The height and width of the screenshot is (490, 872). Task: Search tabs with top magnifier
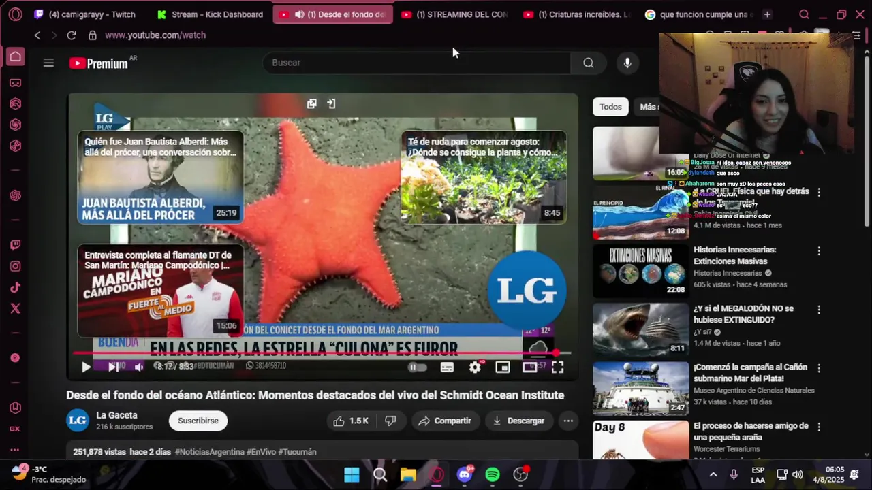pyautogui.click(x=804, y=14)
